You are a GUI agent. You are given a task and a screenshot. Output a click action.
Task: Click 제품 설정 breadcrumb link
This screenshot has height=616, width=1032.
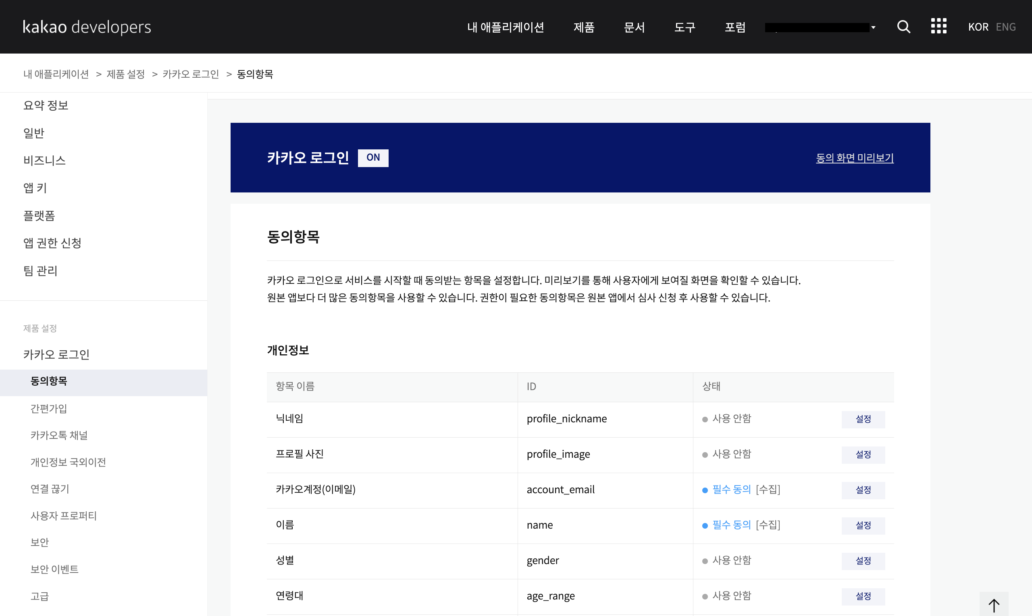[125, 74]
